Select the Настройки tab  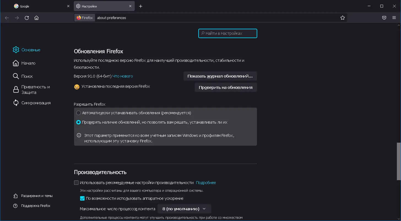[x=99, y=6]
